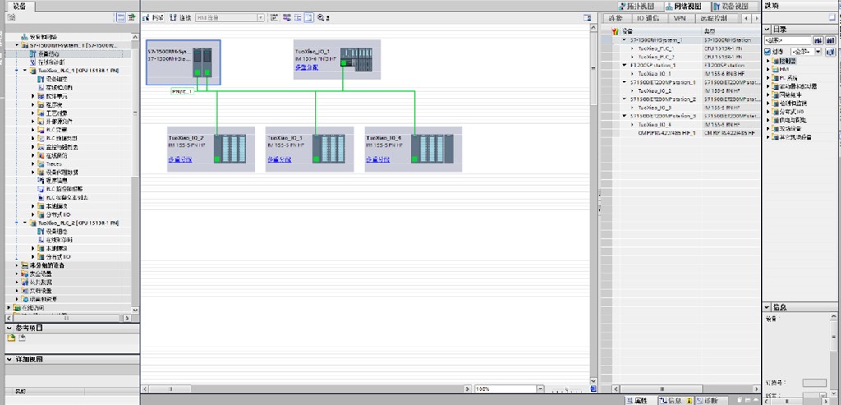
Task: Click the icon at top-left of project tree toolbar
Action: coord(11,18)
